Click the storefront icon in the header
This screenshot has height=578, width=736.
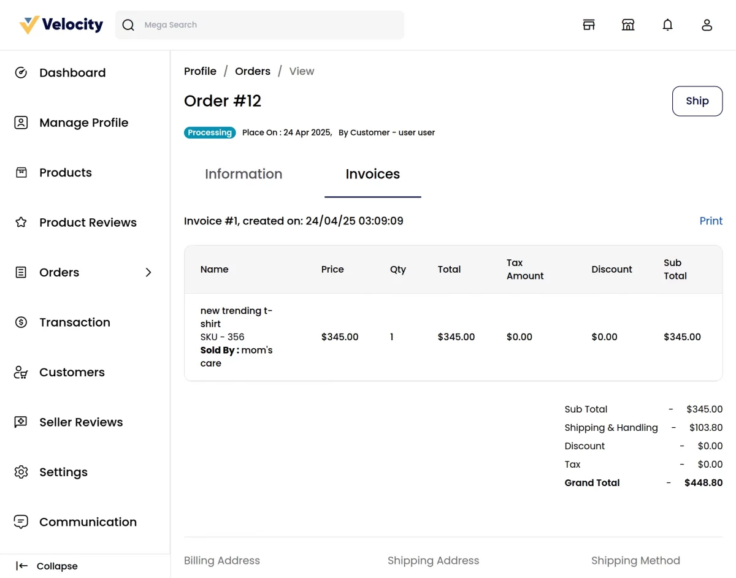click(589, 25)
